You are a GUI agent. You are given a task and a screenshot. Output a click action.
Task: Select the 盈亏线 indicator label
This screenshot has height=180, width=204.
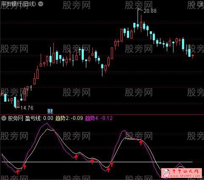point(33,118)
